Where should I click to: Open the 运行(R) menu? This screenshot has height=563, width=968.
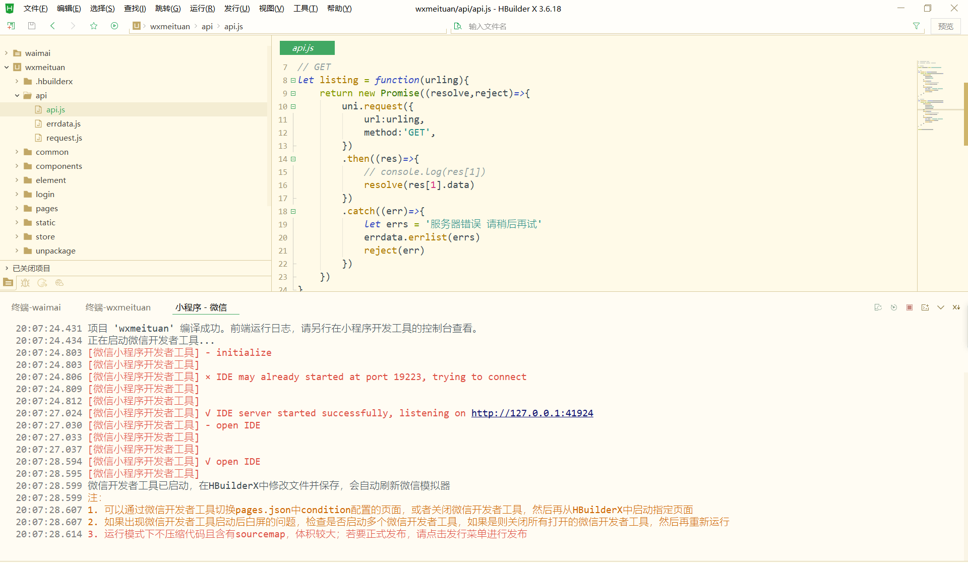tap(202, 9)
